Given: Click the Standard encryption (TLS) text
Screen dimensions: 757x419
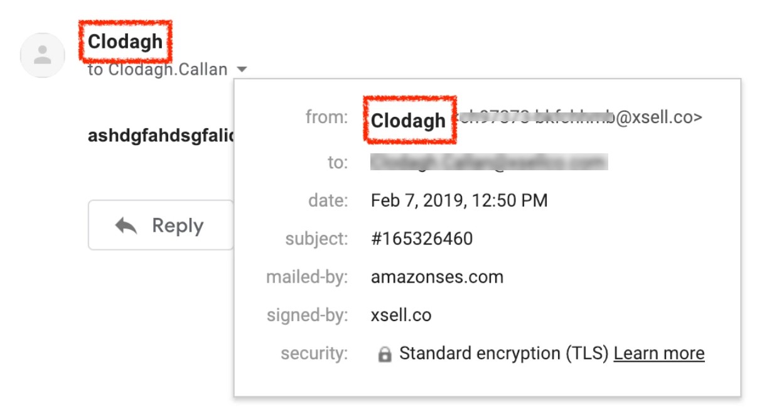Looking at the screenshot, I should 504,354.
